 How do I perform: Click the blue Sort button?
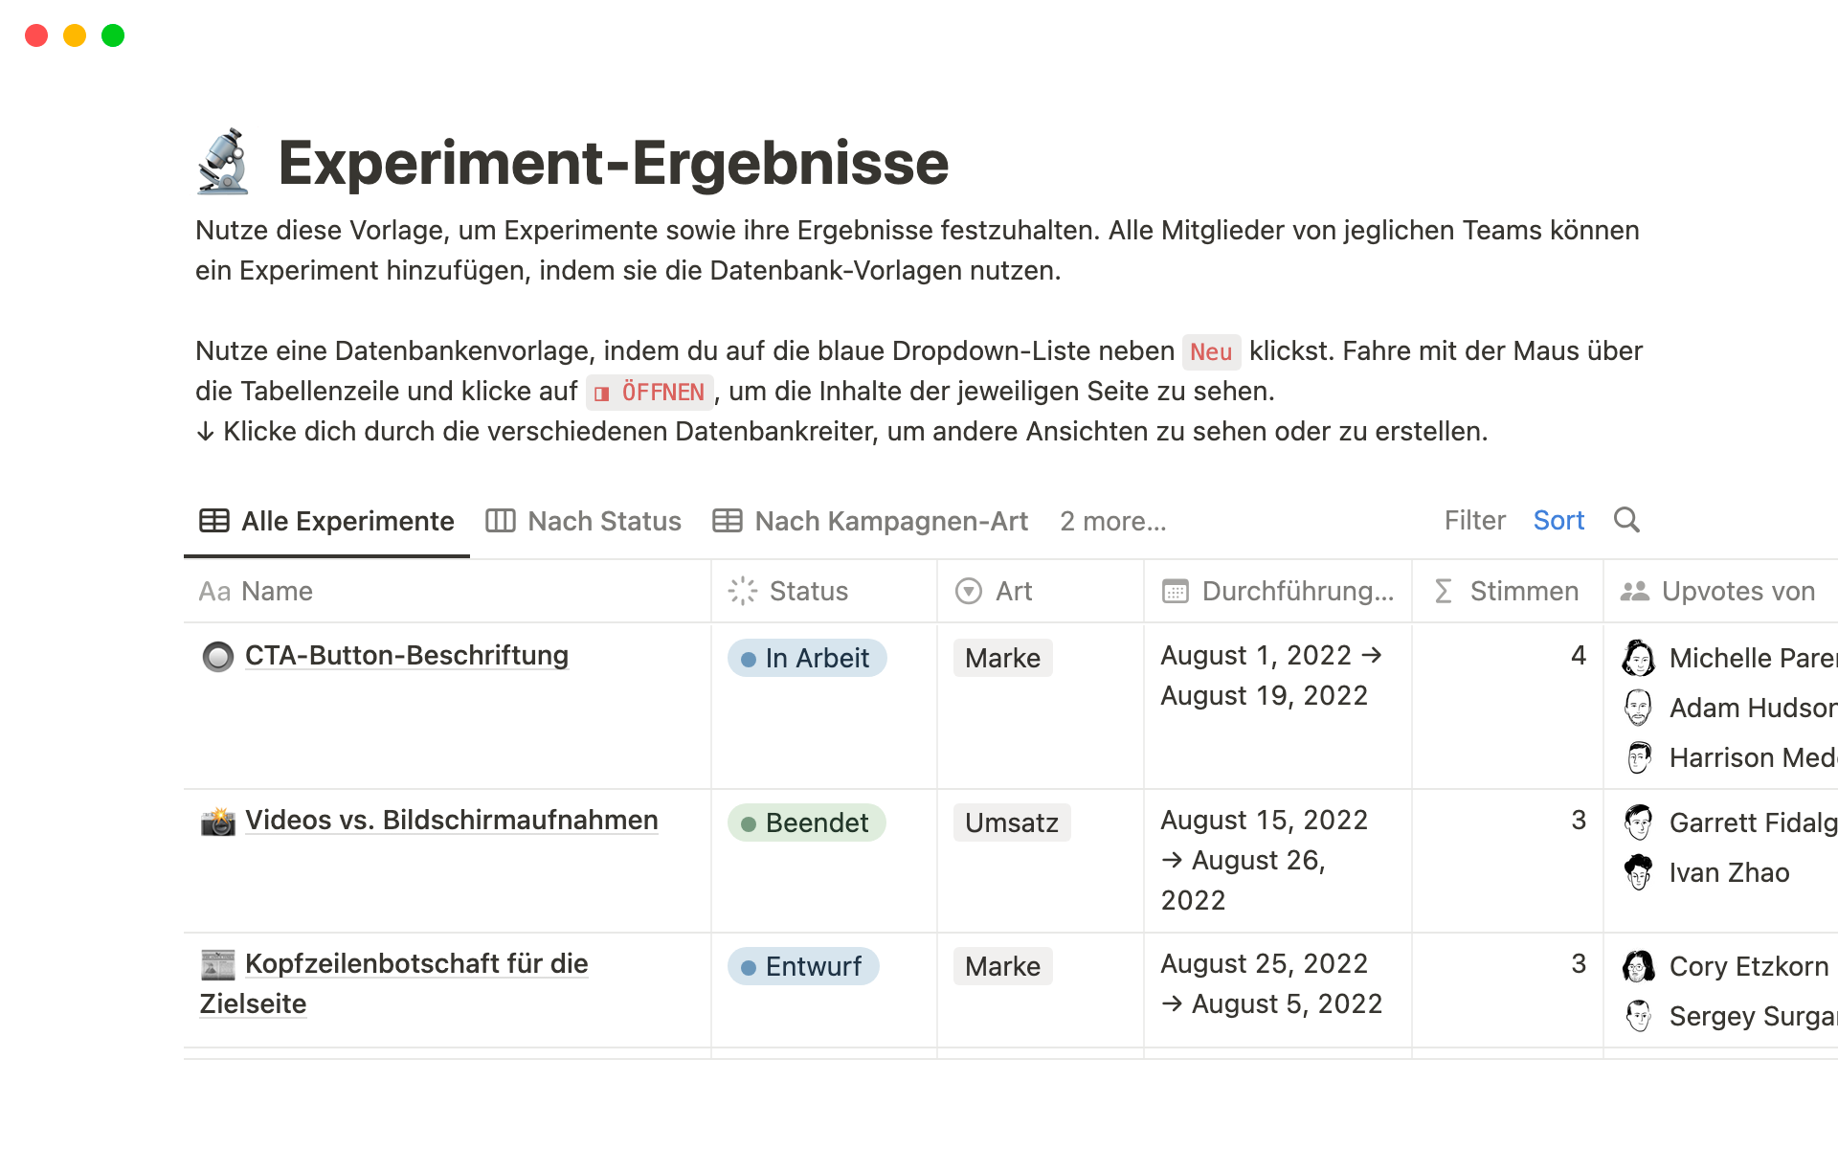(1558, 520)
